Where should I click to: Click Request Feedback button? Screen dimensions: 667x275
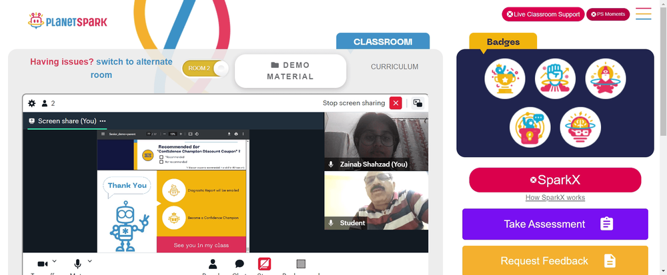[x=555, y=260]
